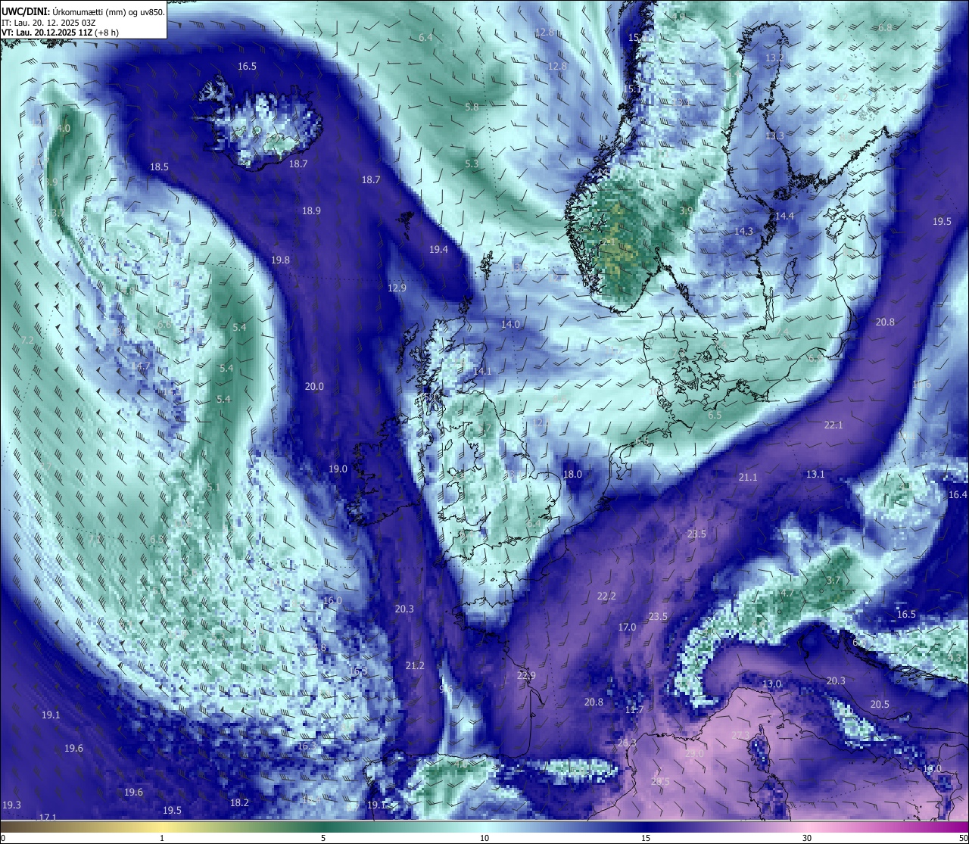The height and width of the screenshot is (844, 969).
Task: Select the 20.5 value over Italy
Action: [880, 704]
